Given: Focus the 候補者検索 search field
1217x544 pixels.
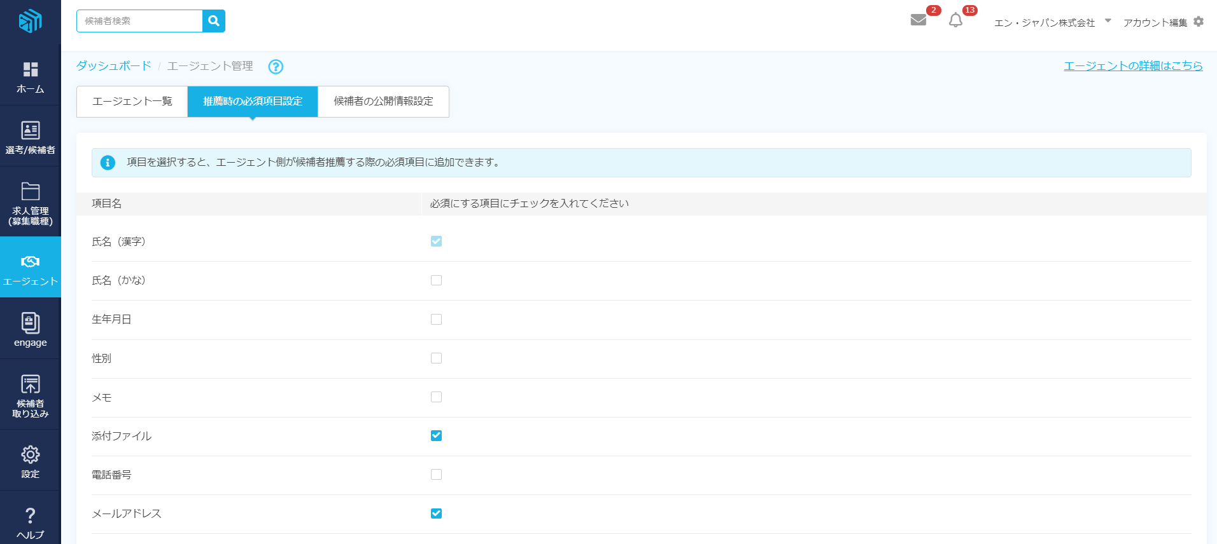Looking at the screenshot, I should coord(140,21).
